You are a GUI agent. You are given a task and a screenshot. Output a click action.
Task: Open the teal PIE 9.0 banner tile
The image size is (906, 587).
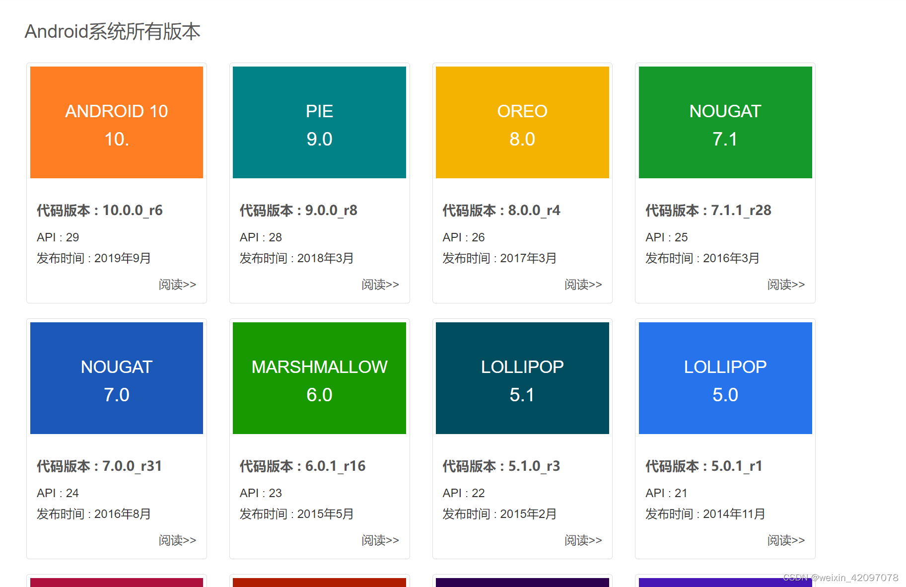319,122
